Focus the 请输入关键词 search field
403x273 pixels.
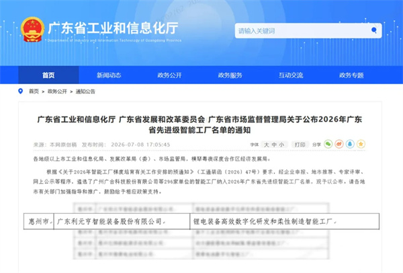tap(308, 31)
